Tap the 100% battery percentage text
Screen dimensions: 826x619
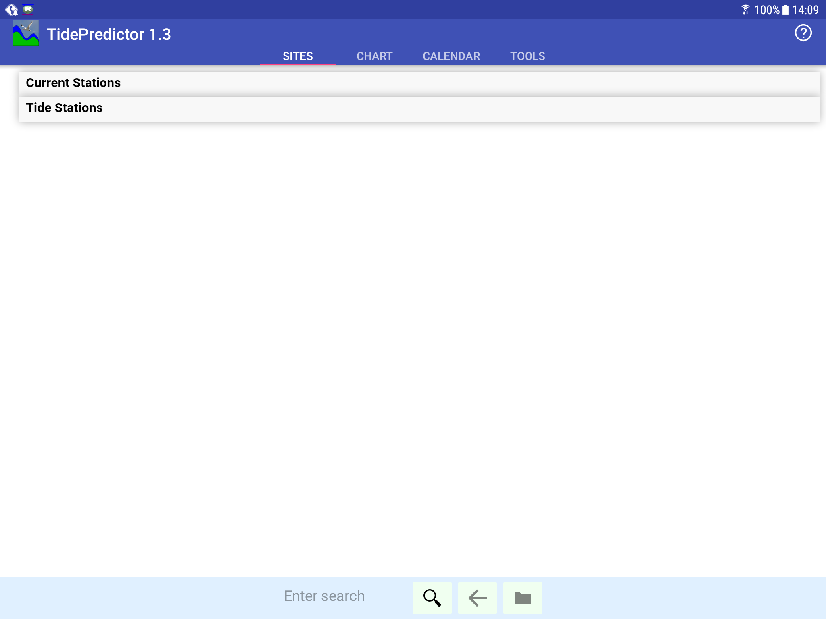pyautogui.click(x=766, y=10)
